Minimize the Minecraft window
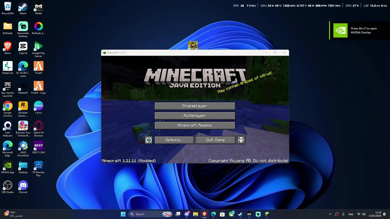Screen dimensions: 390x219 [x=265, y=53]
